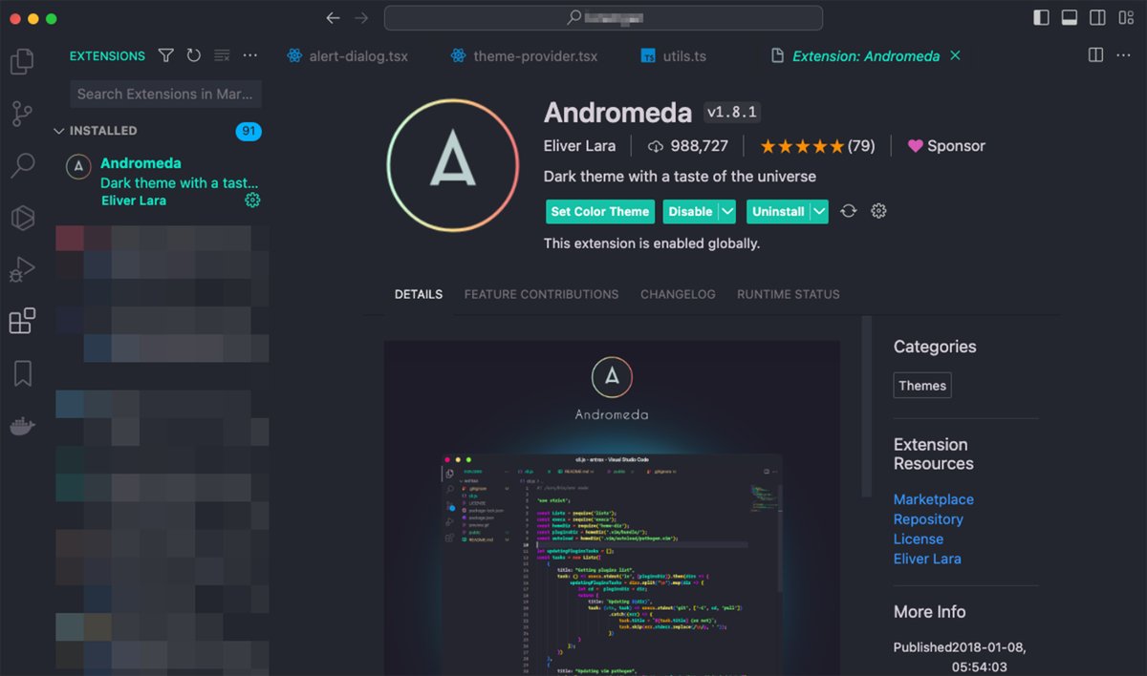1147x676 pixels.
Task: Click the Andromeda preview screenshot
Action: (x=612, y=508)
